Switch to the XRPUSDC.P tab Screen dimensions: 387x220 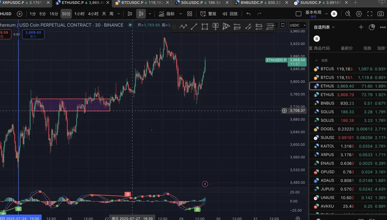point(25,3)
